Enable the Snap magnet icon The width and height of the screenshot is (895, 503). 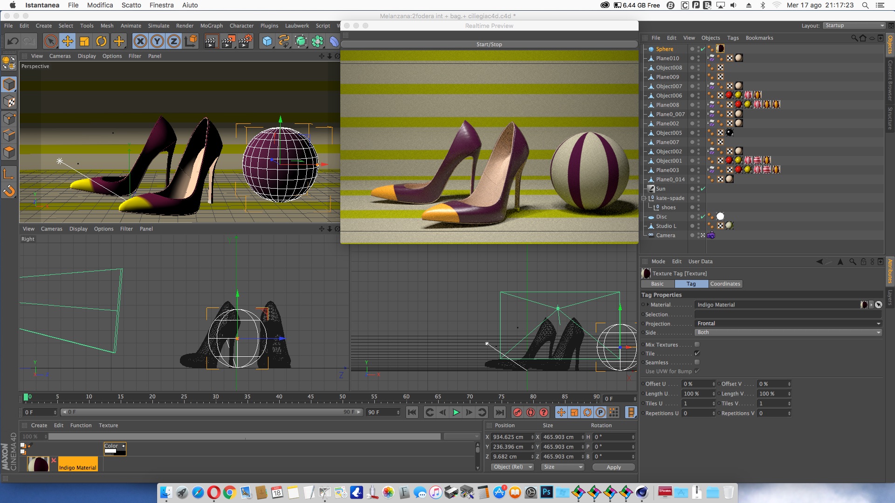9,191
